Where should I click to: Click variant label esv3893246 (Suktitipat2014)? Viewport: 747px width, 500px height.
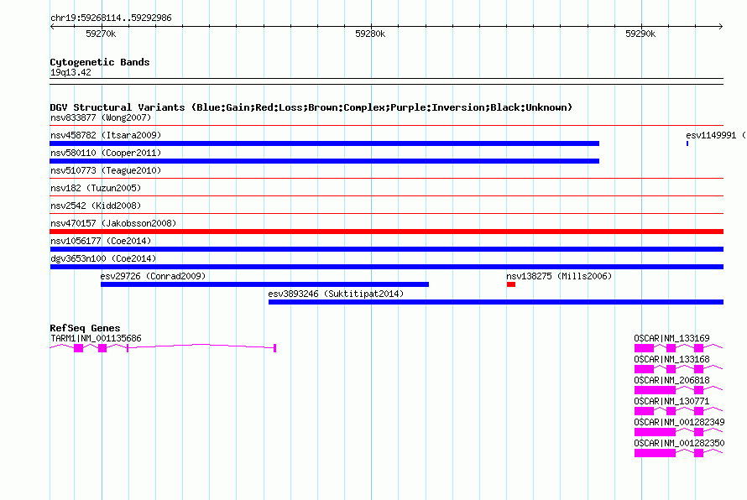point(336,294)
